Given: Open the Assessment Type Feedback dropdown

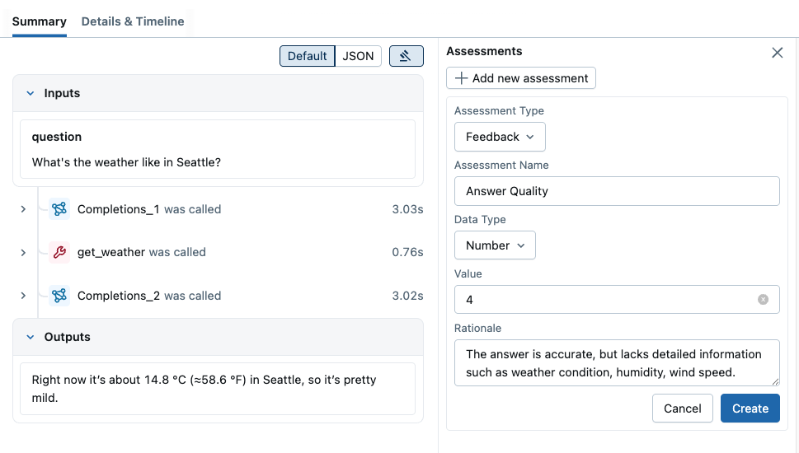Looking at the screenshot, I should 500,137.
